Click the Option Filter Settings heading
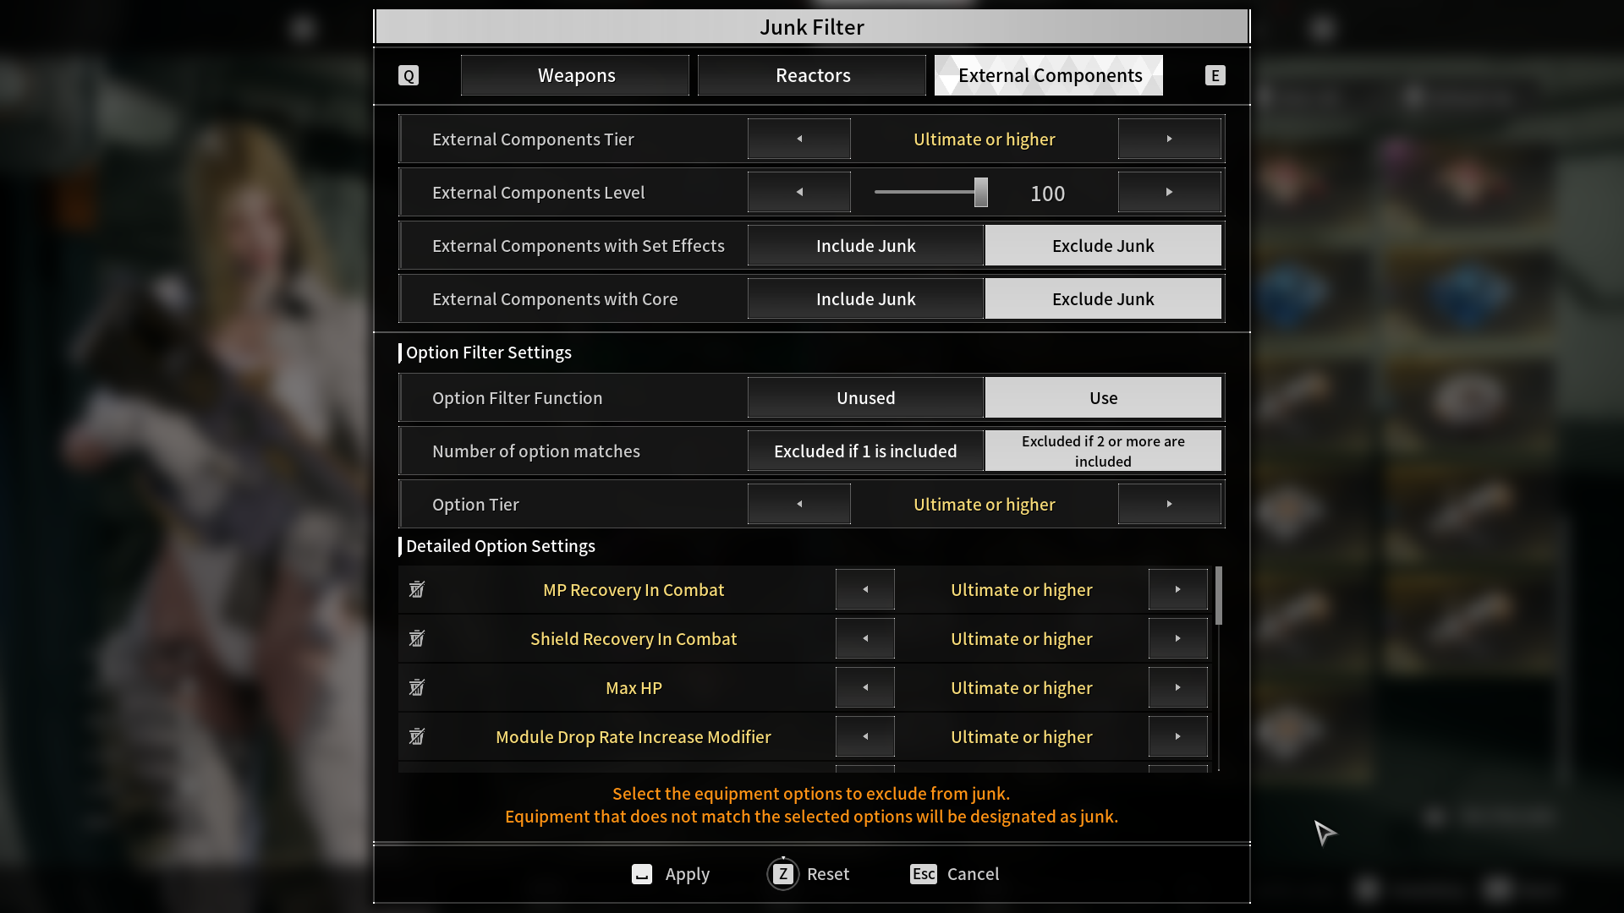This screenshot has width=1624, height=913. pyautogui.click(x=489, y=353)
